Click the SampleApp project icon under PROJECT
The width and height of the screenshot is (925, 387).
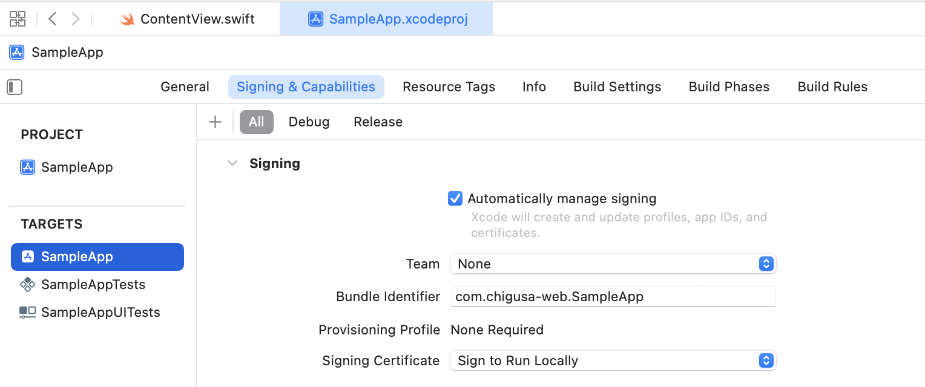(28, 167)
